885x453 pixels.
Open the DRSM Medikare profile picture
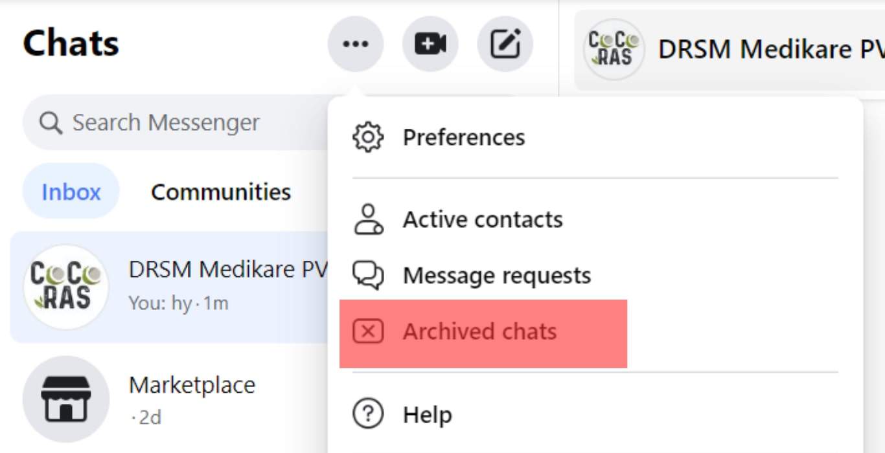click(x=65, y=287)
